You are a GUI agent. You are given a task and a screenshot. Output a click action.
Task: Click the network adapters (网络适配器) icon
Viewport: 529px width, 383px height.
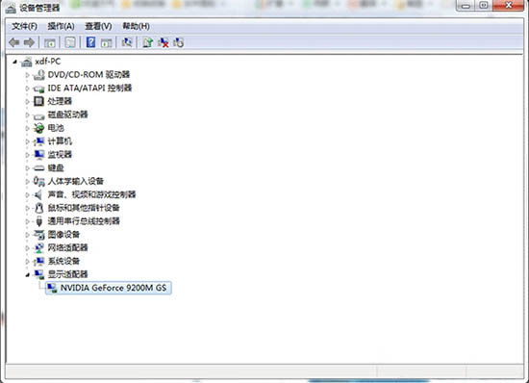click(x=38, y=248)
